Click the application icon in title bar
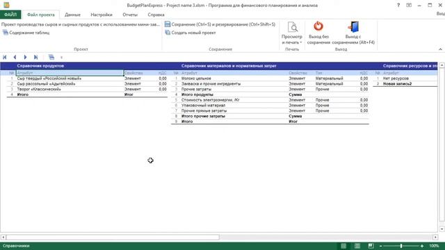The width and height of the screenshot is (445, 250). pyautogui.click(x=6, y=5)
